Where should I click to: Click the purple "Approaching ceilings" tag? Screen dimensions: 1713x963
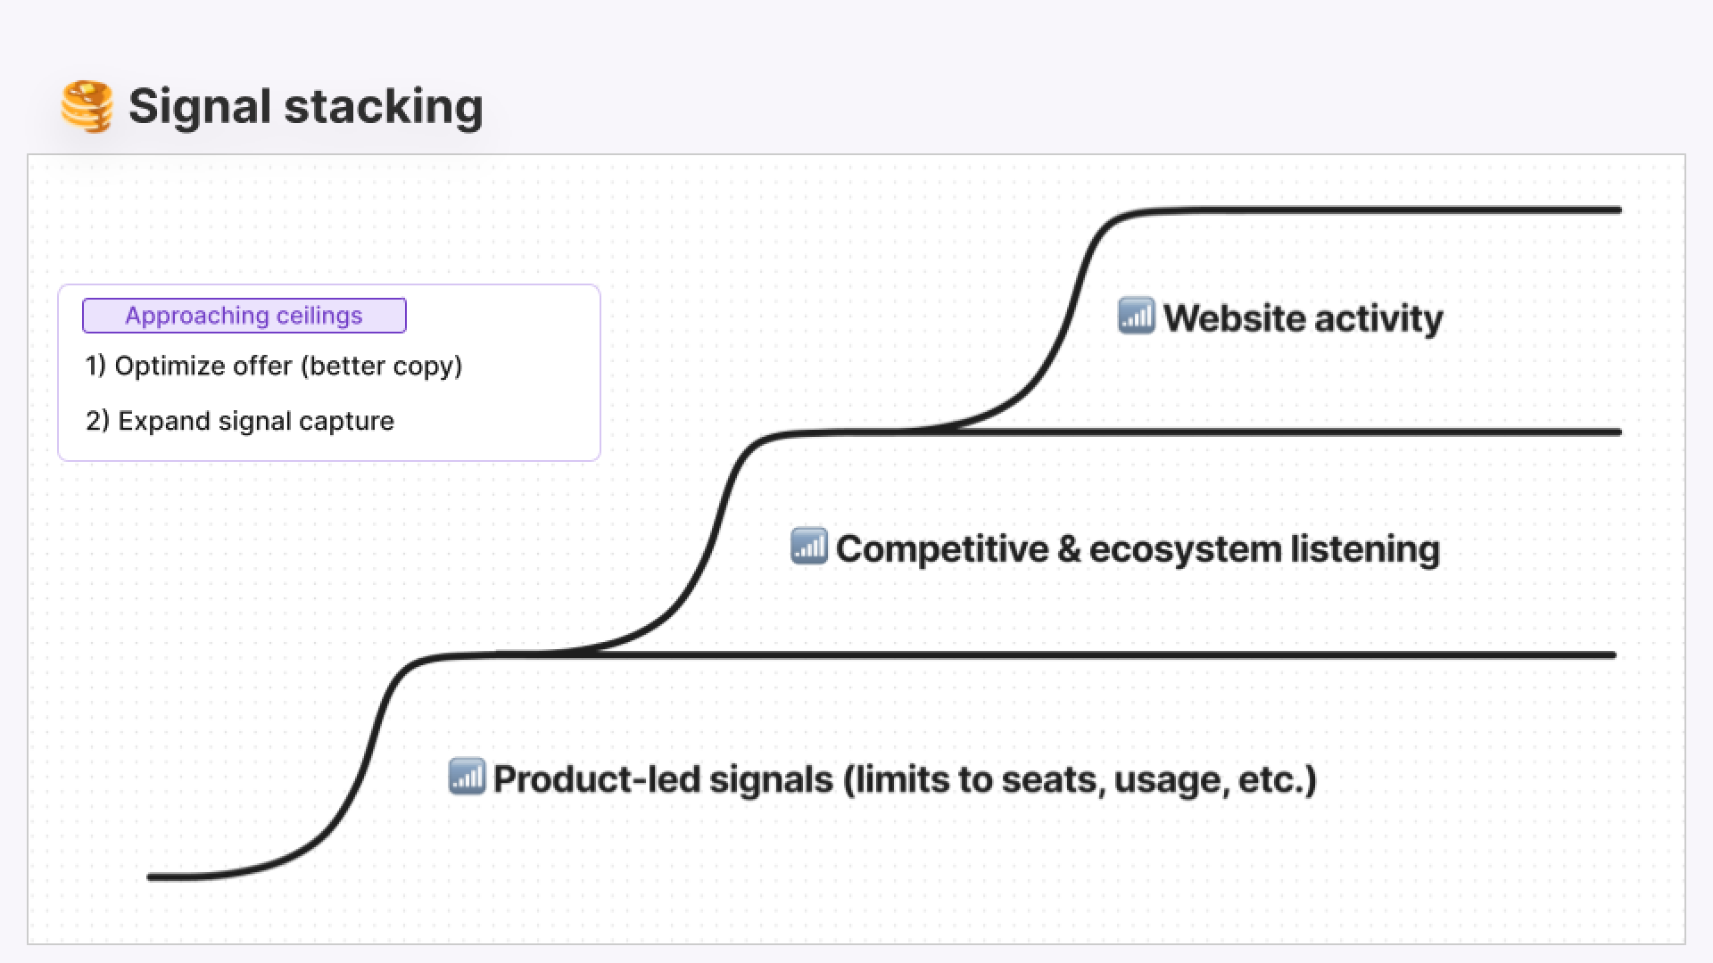click(244, 316)
